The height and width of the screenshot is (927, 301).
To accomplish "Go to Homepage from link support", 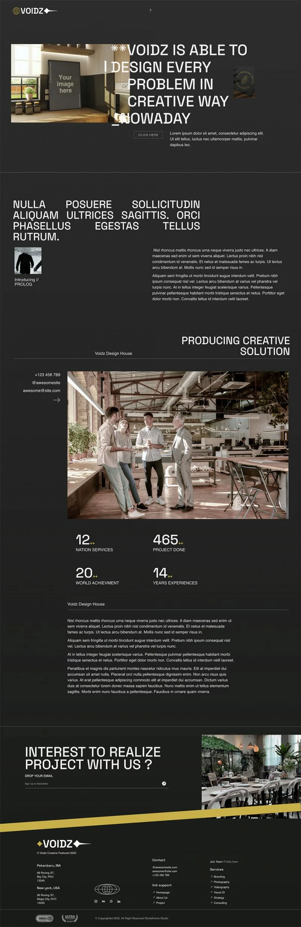I will (x=163, y=892).
